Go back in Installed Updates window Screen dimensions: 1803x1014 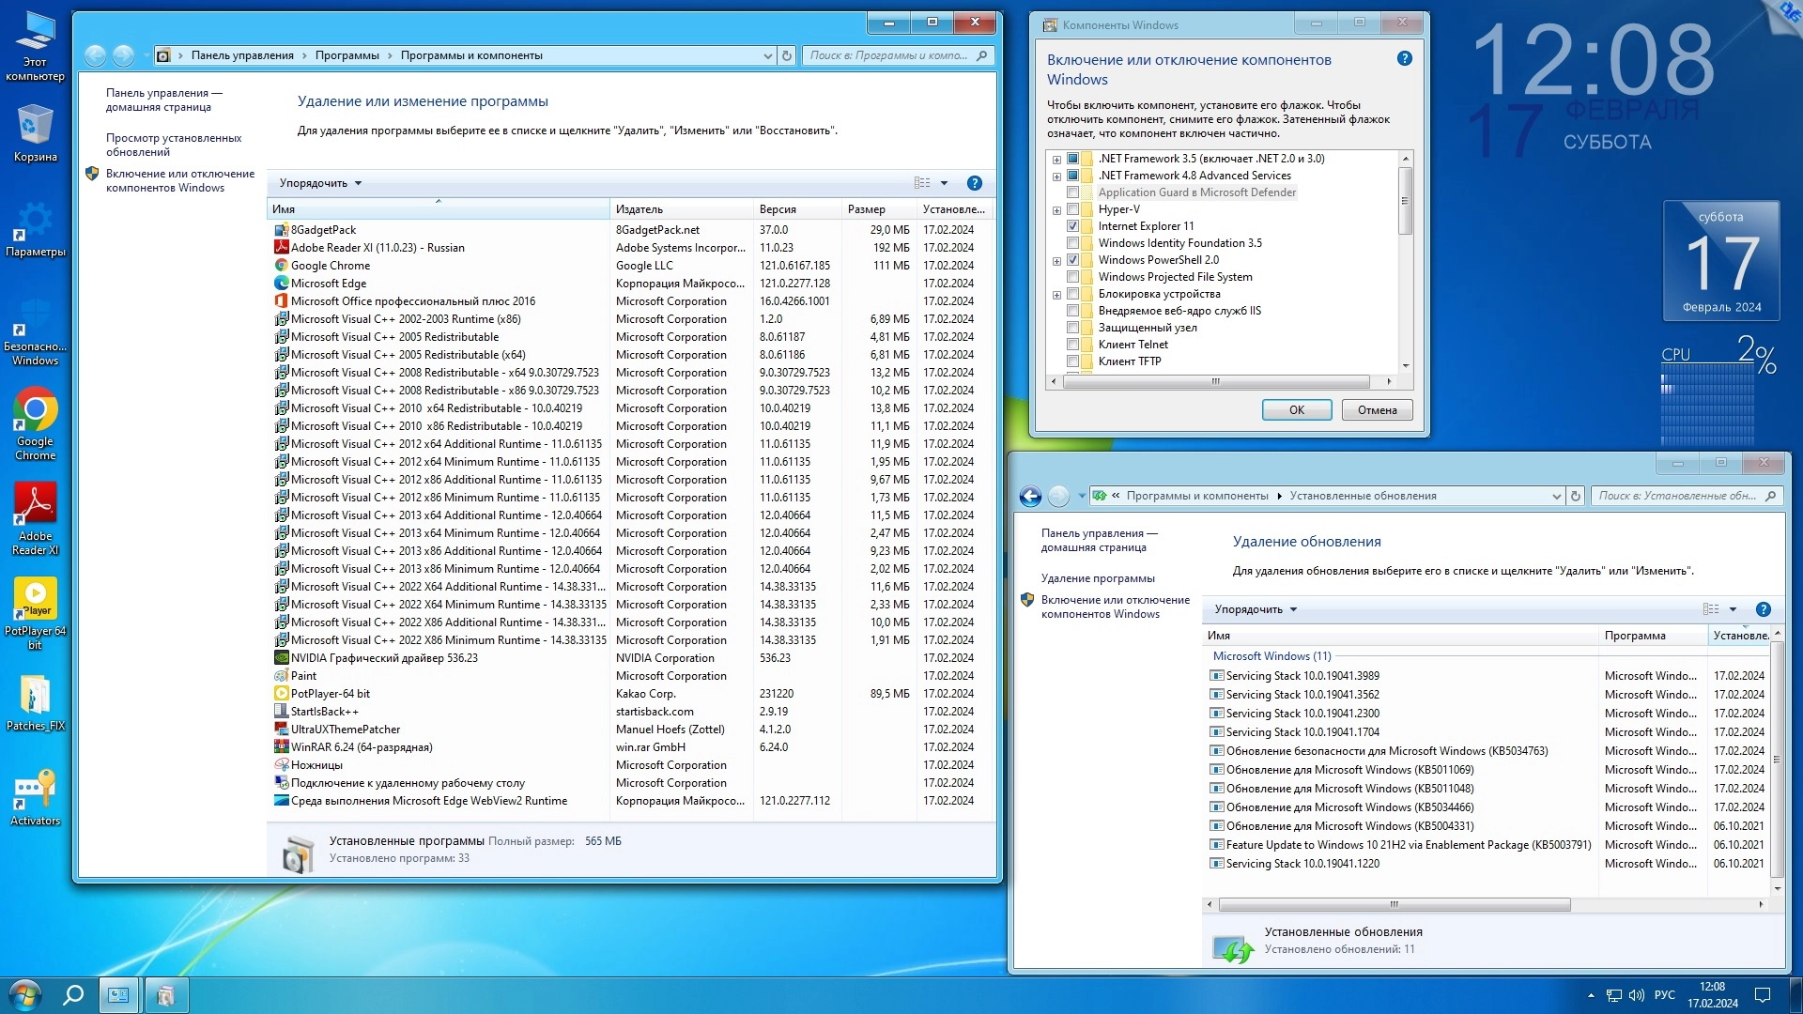(x=1030, y=496)
